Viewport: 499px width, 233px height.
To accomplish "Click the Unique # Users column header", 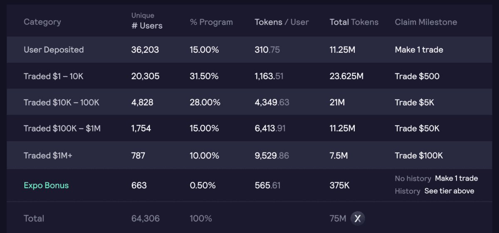I will click(147, 21).
